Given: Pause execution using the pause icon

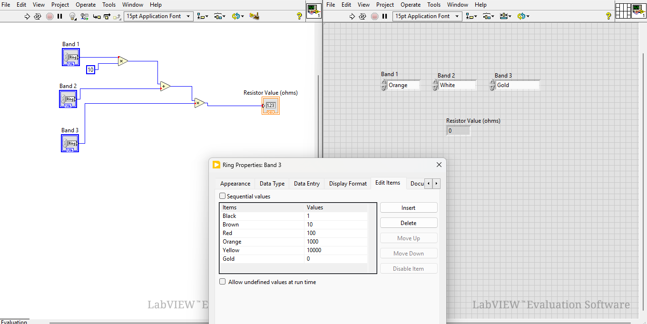Looking at the screenshot, I should click(x=59, y=16).
